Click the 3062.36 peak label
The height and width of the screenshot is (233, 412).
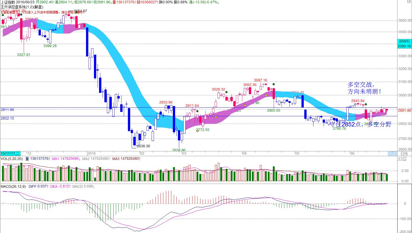coord(250,85)
